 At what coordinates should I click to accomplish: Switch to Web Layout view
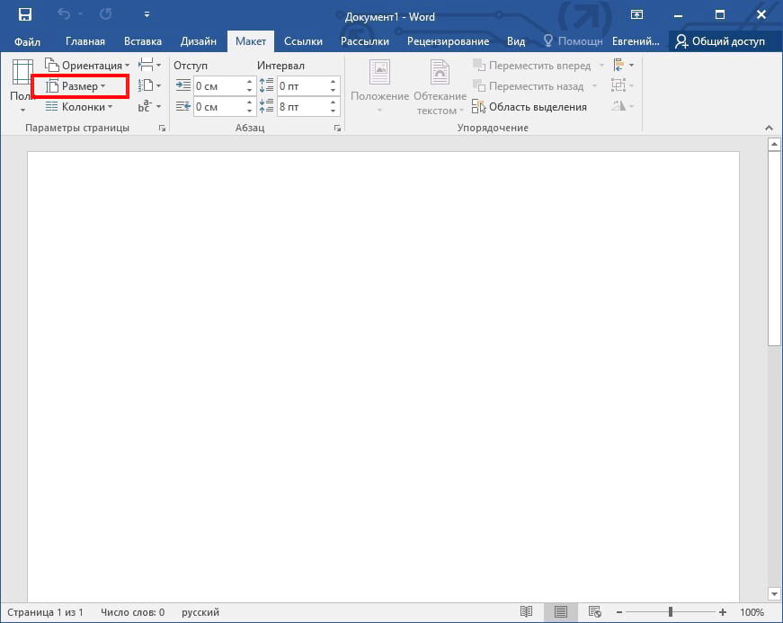coord(594,612)
